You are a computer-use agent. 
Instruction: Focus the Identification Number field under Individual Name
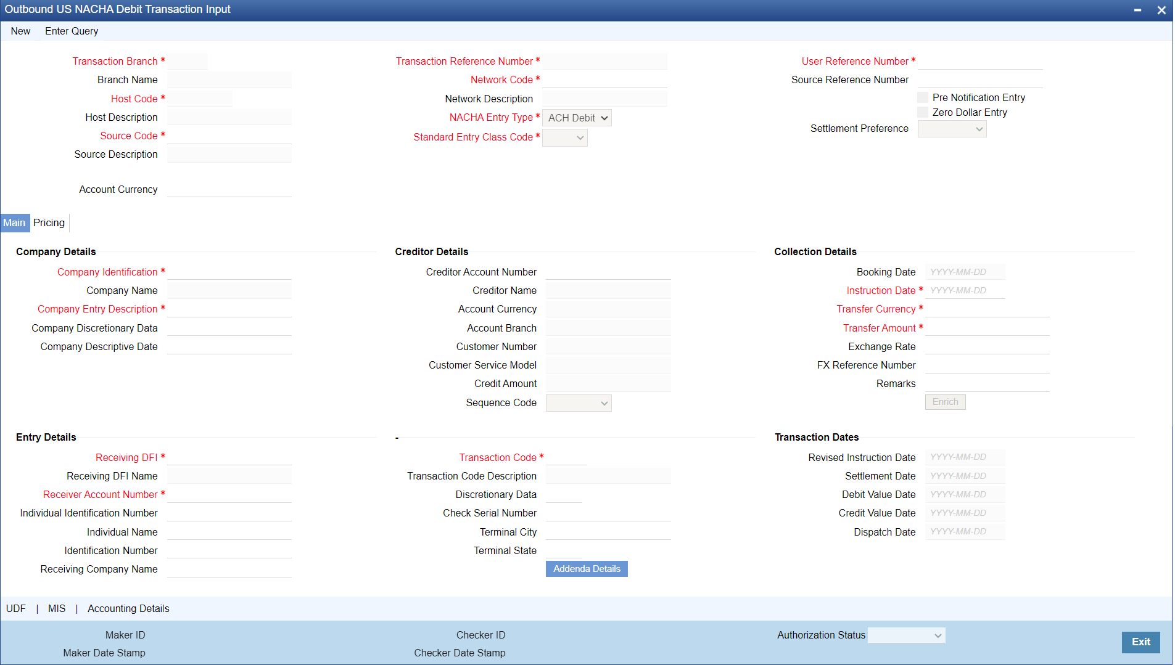[x=229, y=551]
